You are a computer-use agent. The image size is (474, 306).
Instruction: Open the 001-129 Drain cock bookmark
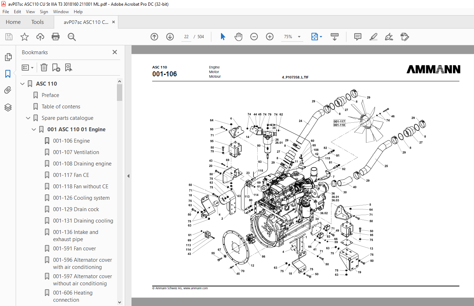tap(76, 209)
